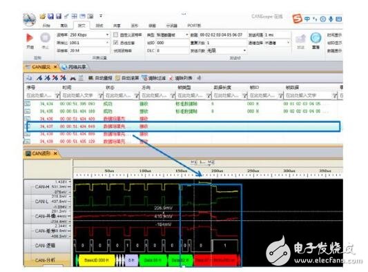Select red error row 34,439
This screenshot has width=368, height=272.
(x=183, y=142)
